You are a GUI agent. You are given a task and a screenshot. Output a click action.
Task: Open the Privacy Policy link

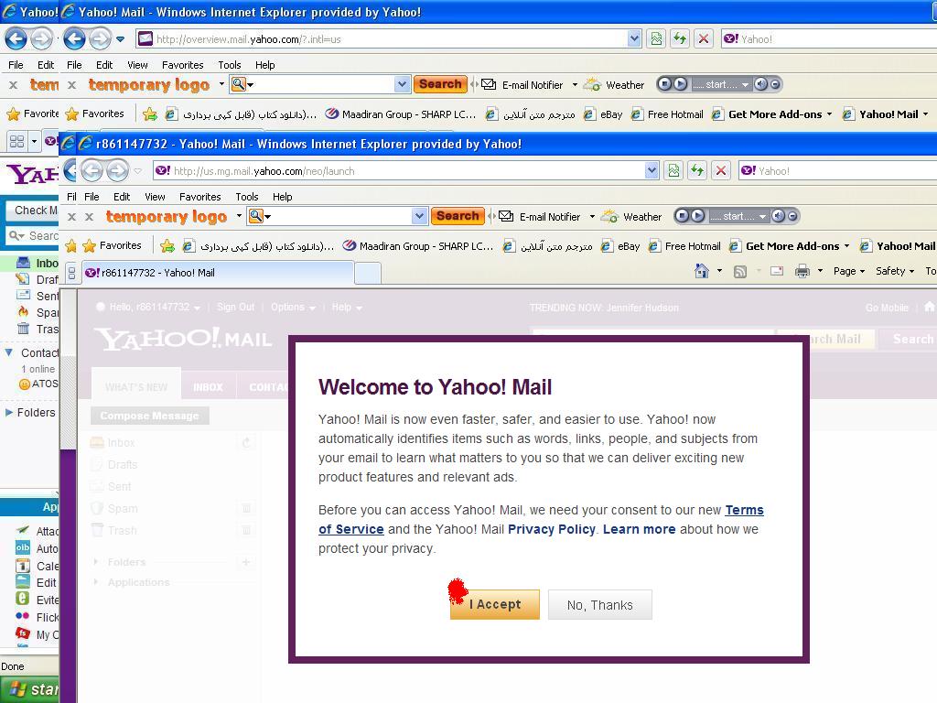tap(552, 529)
